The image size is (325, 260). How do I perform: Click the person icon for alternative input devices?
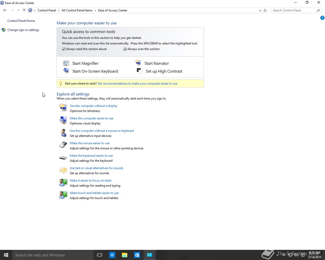[63, 133]
